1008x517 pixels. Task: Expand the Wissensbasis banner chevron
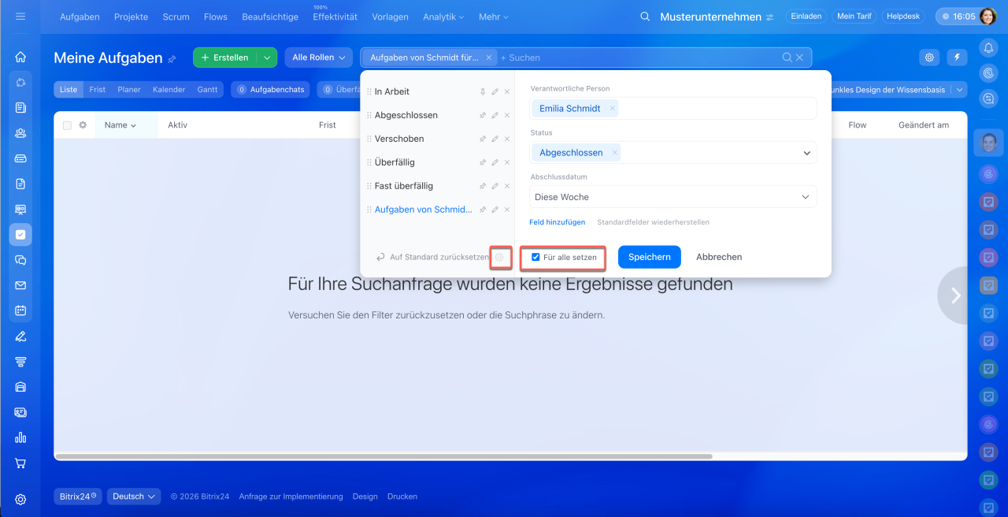[x=959, y=90]
